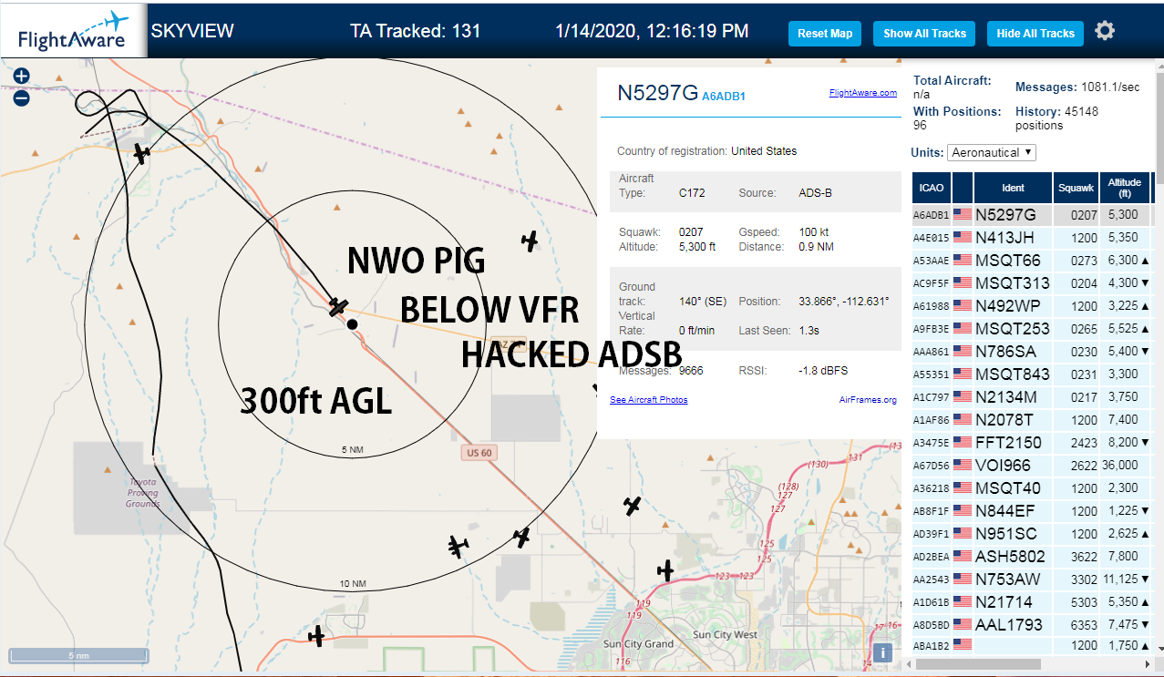Sort table by Squawk column header
The image size is (1164, 677).
coord(1076,188)
